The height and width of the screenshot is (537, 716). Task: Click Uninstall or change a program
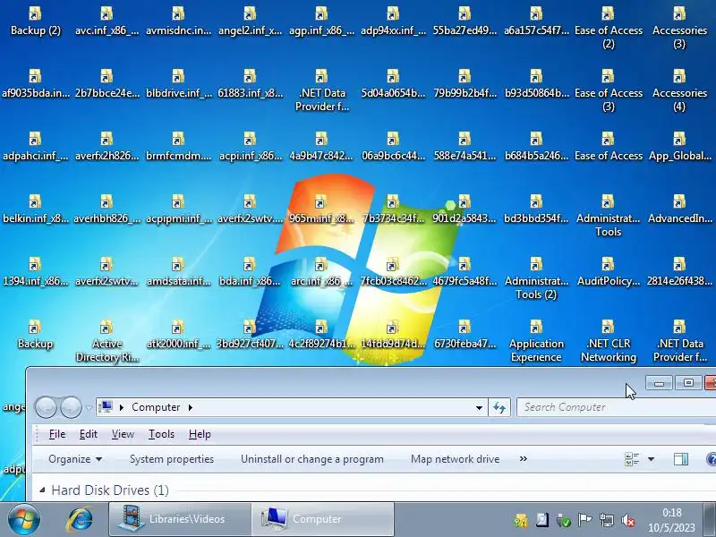click(x=312, y=459)
